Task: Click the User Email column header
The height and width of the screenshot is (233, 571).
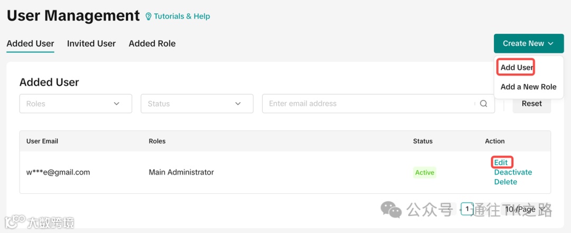Action: coord(42,141)
